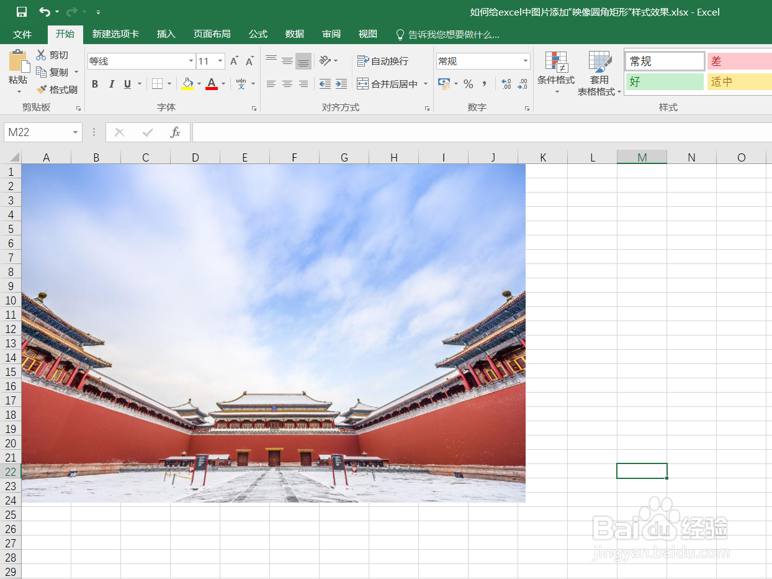Viewport: 772px width, 579px height.
Task: Switch to the 插入 tab
Action: click(166, 34)
